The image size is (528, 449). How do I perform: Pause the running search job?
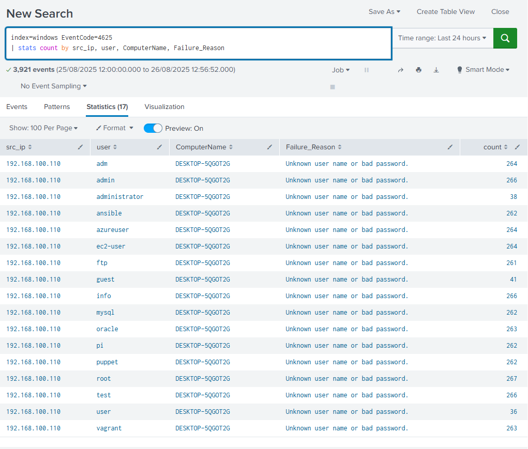pyautogui.click(x=367, y=70)
